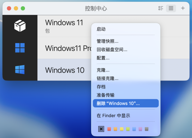Image resolution: width=192 pixels, height=138 pixels.
Task: Click the Windows 10 logo icon
Action: pos(20,70)
